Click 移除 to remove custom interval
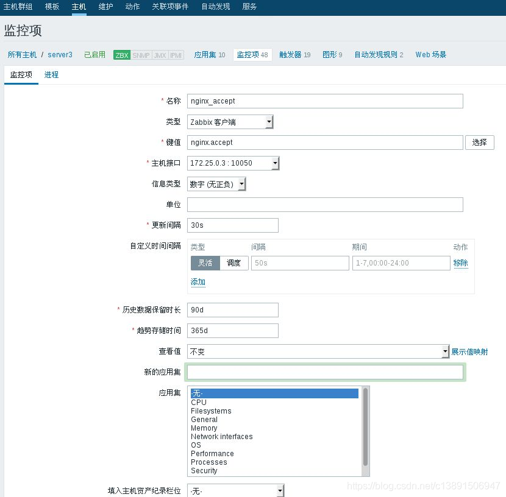This screenshot has width=506, height=497. click(x=460, y=263)
